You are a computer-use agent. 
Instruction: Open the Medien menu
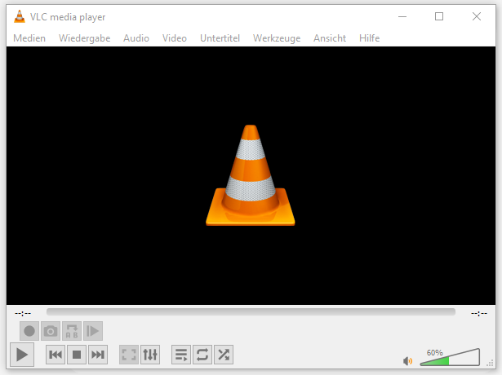coord(29,38)
